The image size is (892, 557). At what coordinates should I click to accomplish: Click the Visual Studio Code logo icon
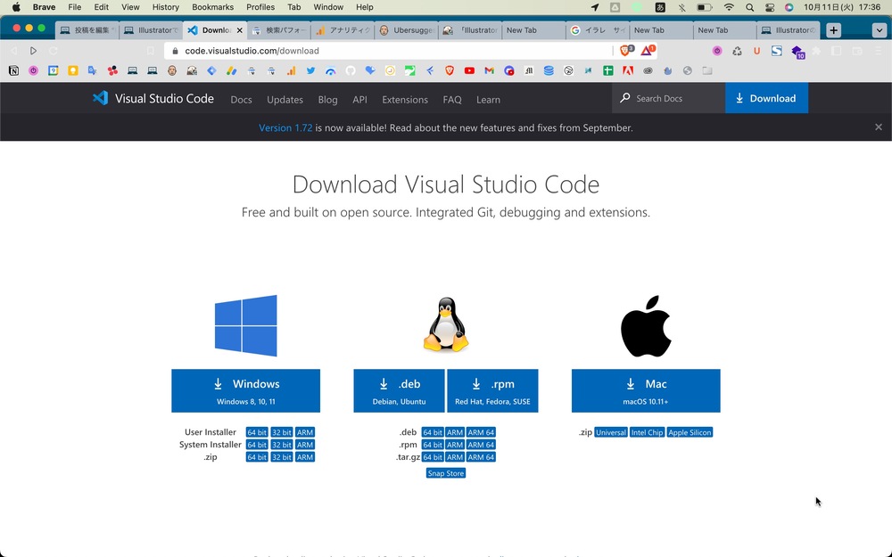[100, 98]
